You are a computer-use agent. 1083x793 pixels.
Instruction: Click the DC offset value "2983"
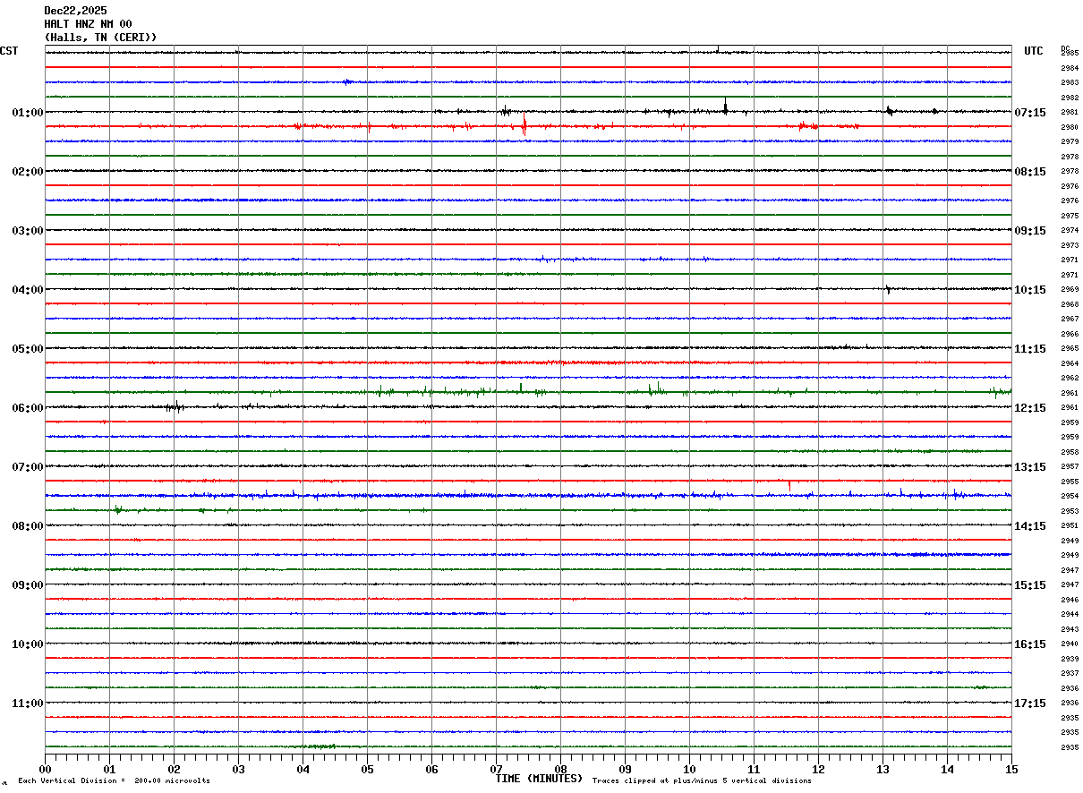1070,82
